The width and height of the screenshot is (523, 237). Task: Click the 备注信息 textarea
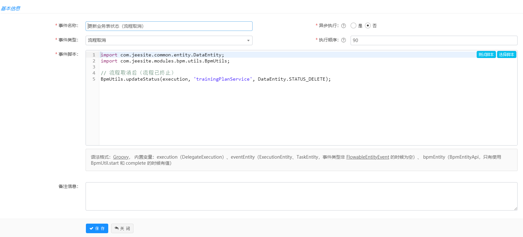coord(301,196)
